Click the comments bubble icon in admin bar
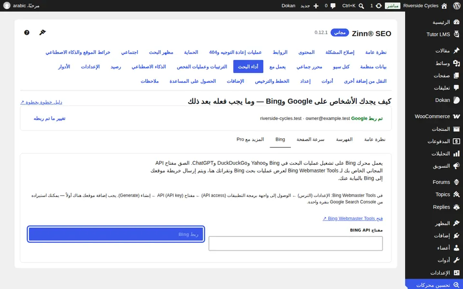The width and height of the screenshot is (463, 289). (x=333, y=6)
